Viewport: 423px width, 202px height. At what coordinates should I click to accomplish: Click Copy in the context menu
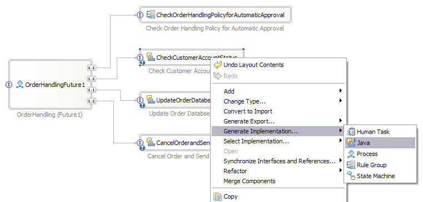pyautogui.click(x=278, y=196)
